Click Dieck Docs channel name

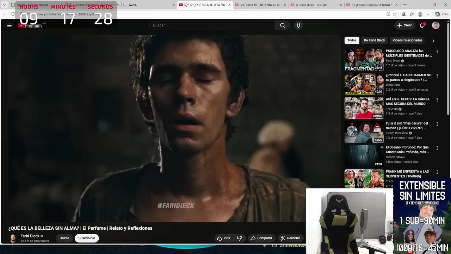393,85
